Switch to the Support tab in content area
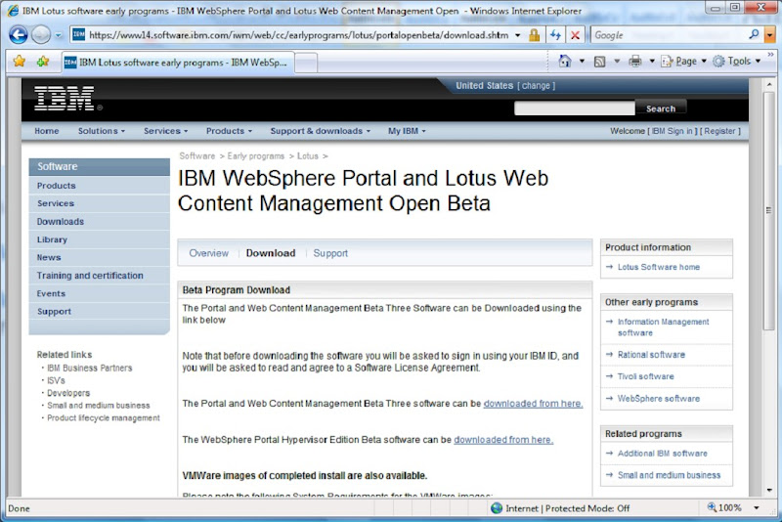Image resolution: width=782 pixels, height=522 pixels. tap(330, 253)
